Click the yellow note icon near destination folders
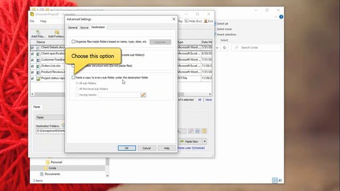This screenshot has height=191, width=340. pos(204,131)
